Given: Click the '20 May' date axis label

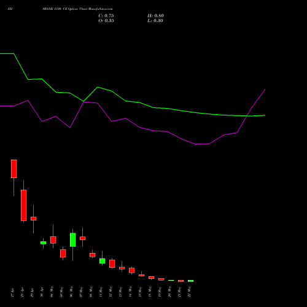Looking at the screenshot, I should 169,292.
